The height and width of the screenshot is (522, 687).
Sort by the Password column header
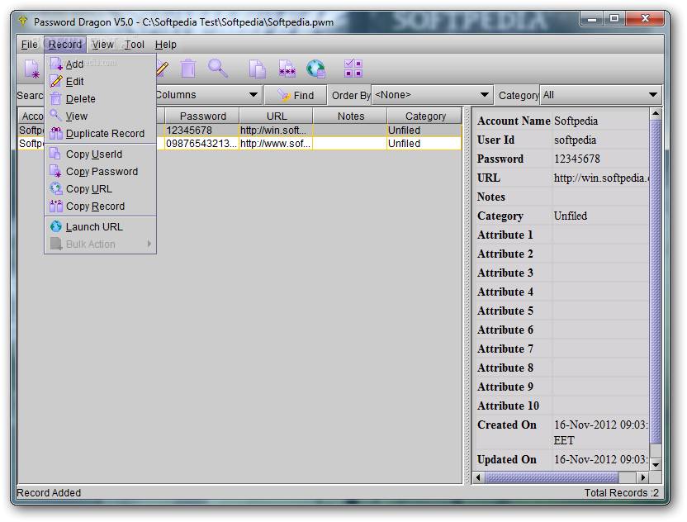point(202,116)
